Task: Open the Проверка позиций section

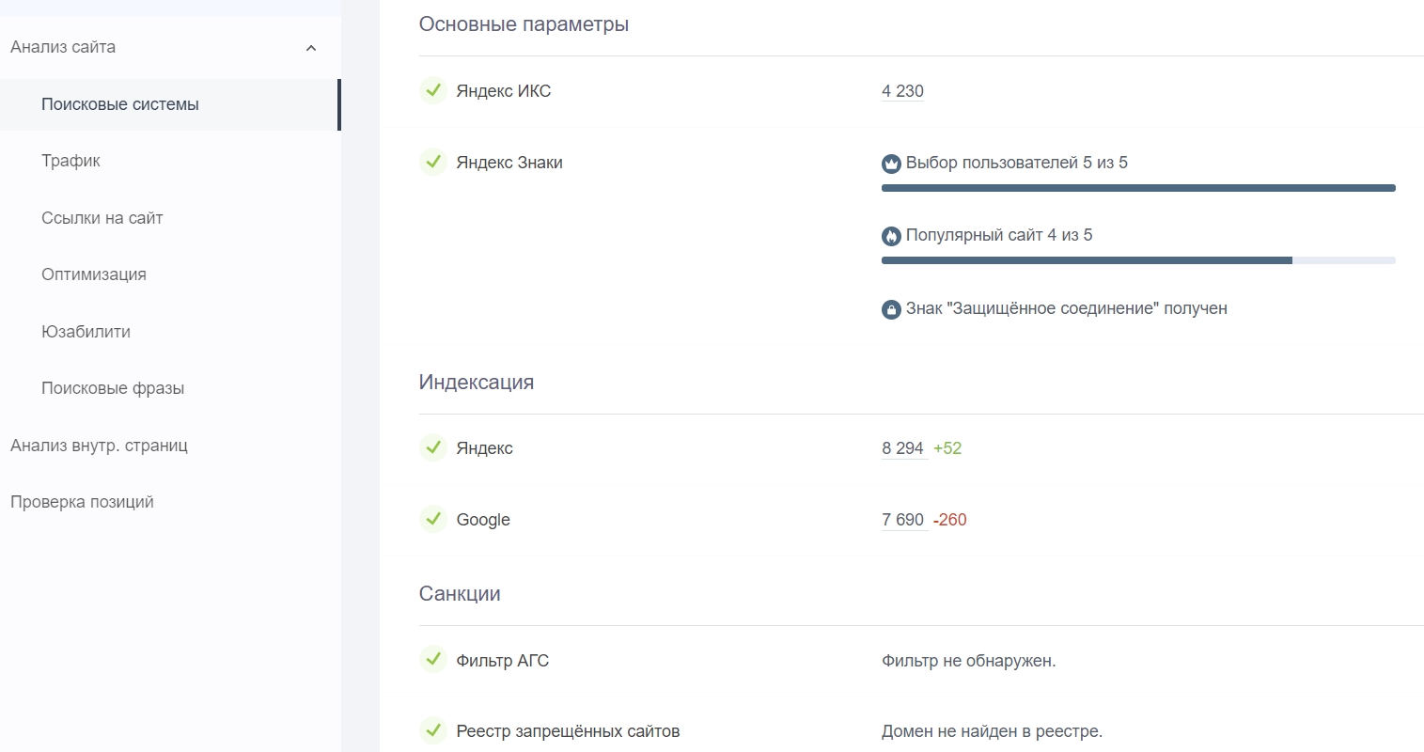Action: (x=82, y=502)
